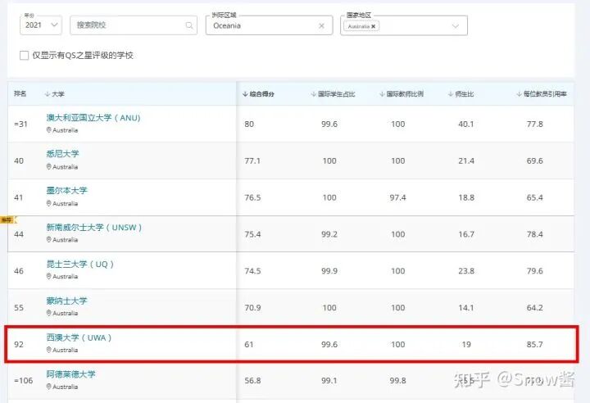The width and height of the screenshot is (590, 403).
Task: Click overall score 56.8 for 阿德莱德大学
Action: pyautogui.click(x=252, y=381)
